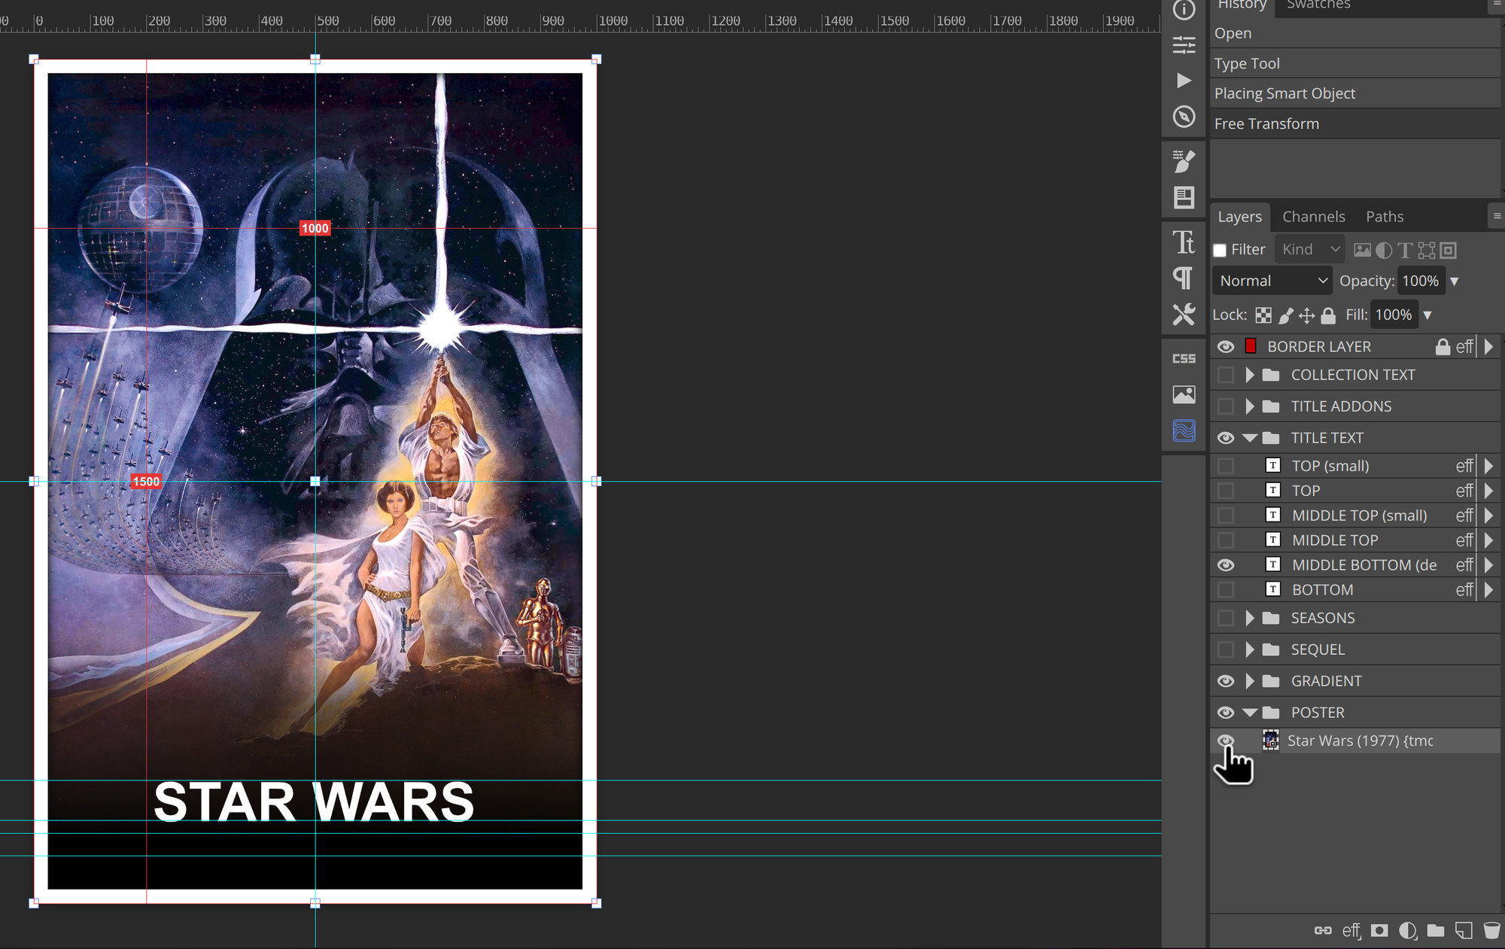Expand the COLLECTION TEXT folder

pos(1250,375)
